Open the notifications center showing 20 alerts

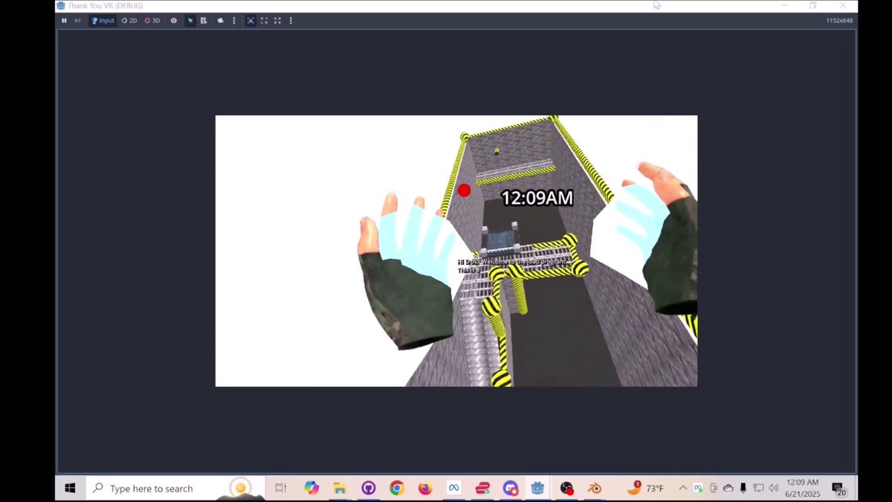coord(840,489)
